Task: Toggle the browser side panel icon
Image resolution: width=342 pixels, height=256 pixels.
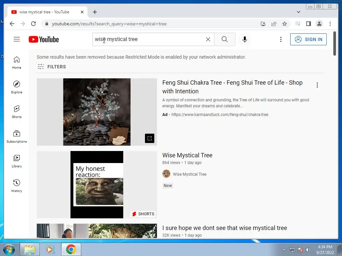Action: (308, 24)
